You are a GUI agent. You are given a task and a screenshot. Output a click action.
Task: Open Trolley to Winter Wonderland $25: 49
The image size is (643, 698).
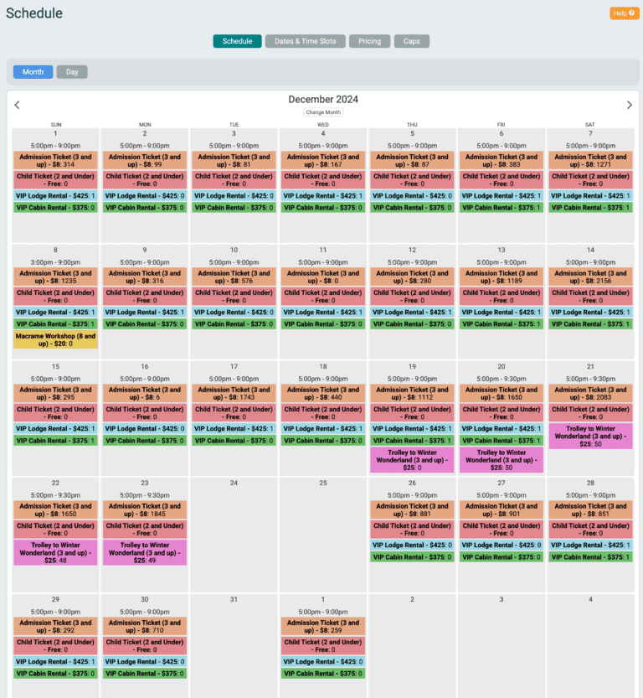(x=145, y=552)
